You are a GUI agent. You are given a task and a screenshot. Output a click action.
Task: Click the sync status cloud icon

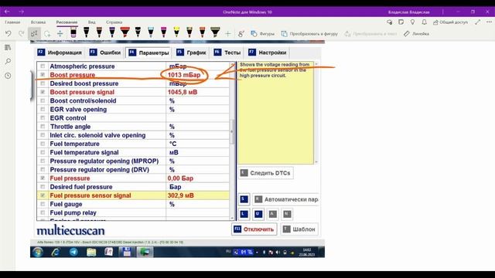point(390,22)
